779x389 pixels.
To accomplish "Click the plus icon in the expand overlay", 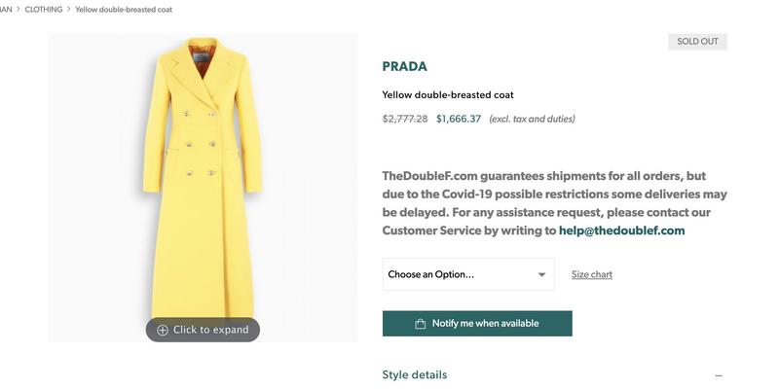I will (x=163, y=330).
